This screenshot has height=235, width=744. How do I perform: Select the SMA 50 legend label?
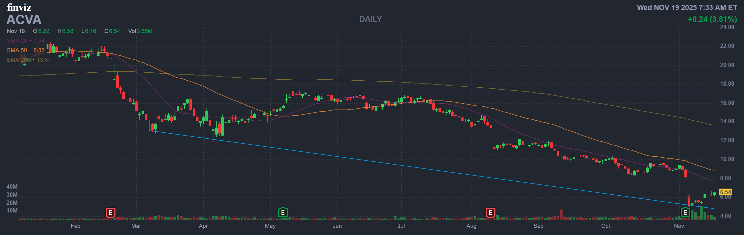pos(17,50)
